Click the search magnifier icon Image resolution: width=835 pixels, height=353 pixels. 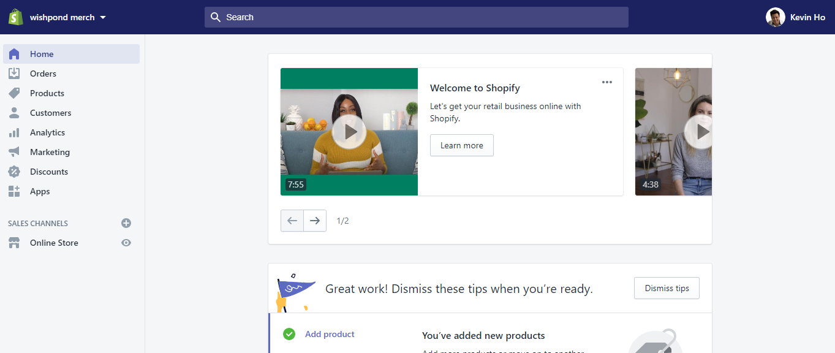216,17
